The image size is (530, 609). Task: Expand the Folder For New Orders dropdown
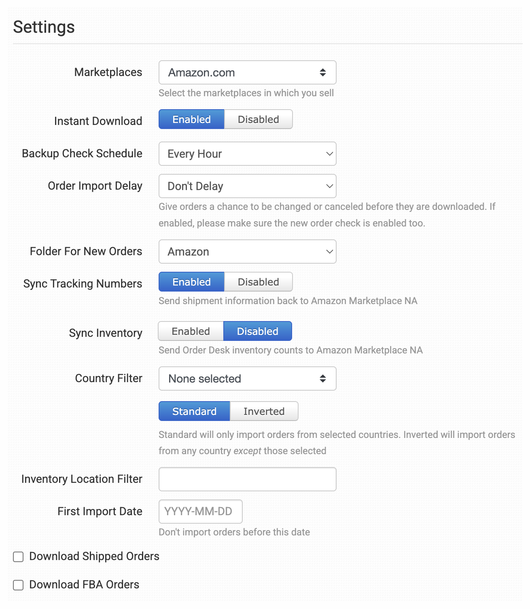click(247, 252)
